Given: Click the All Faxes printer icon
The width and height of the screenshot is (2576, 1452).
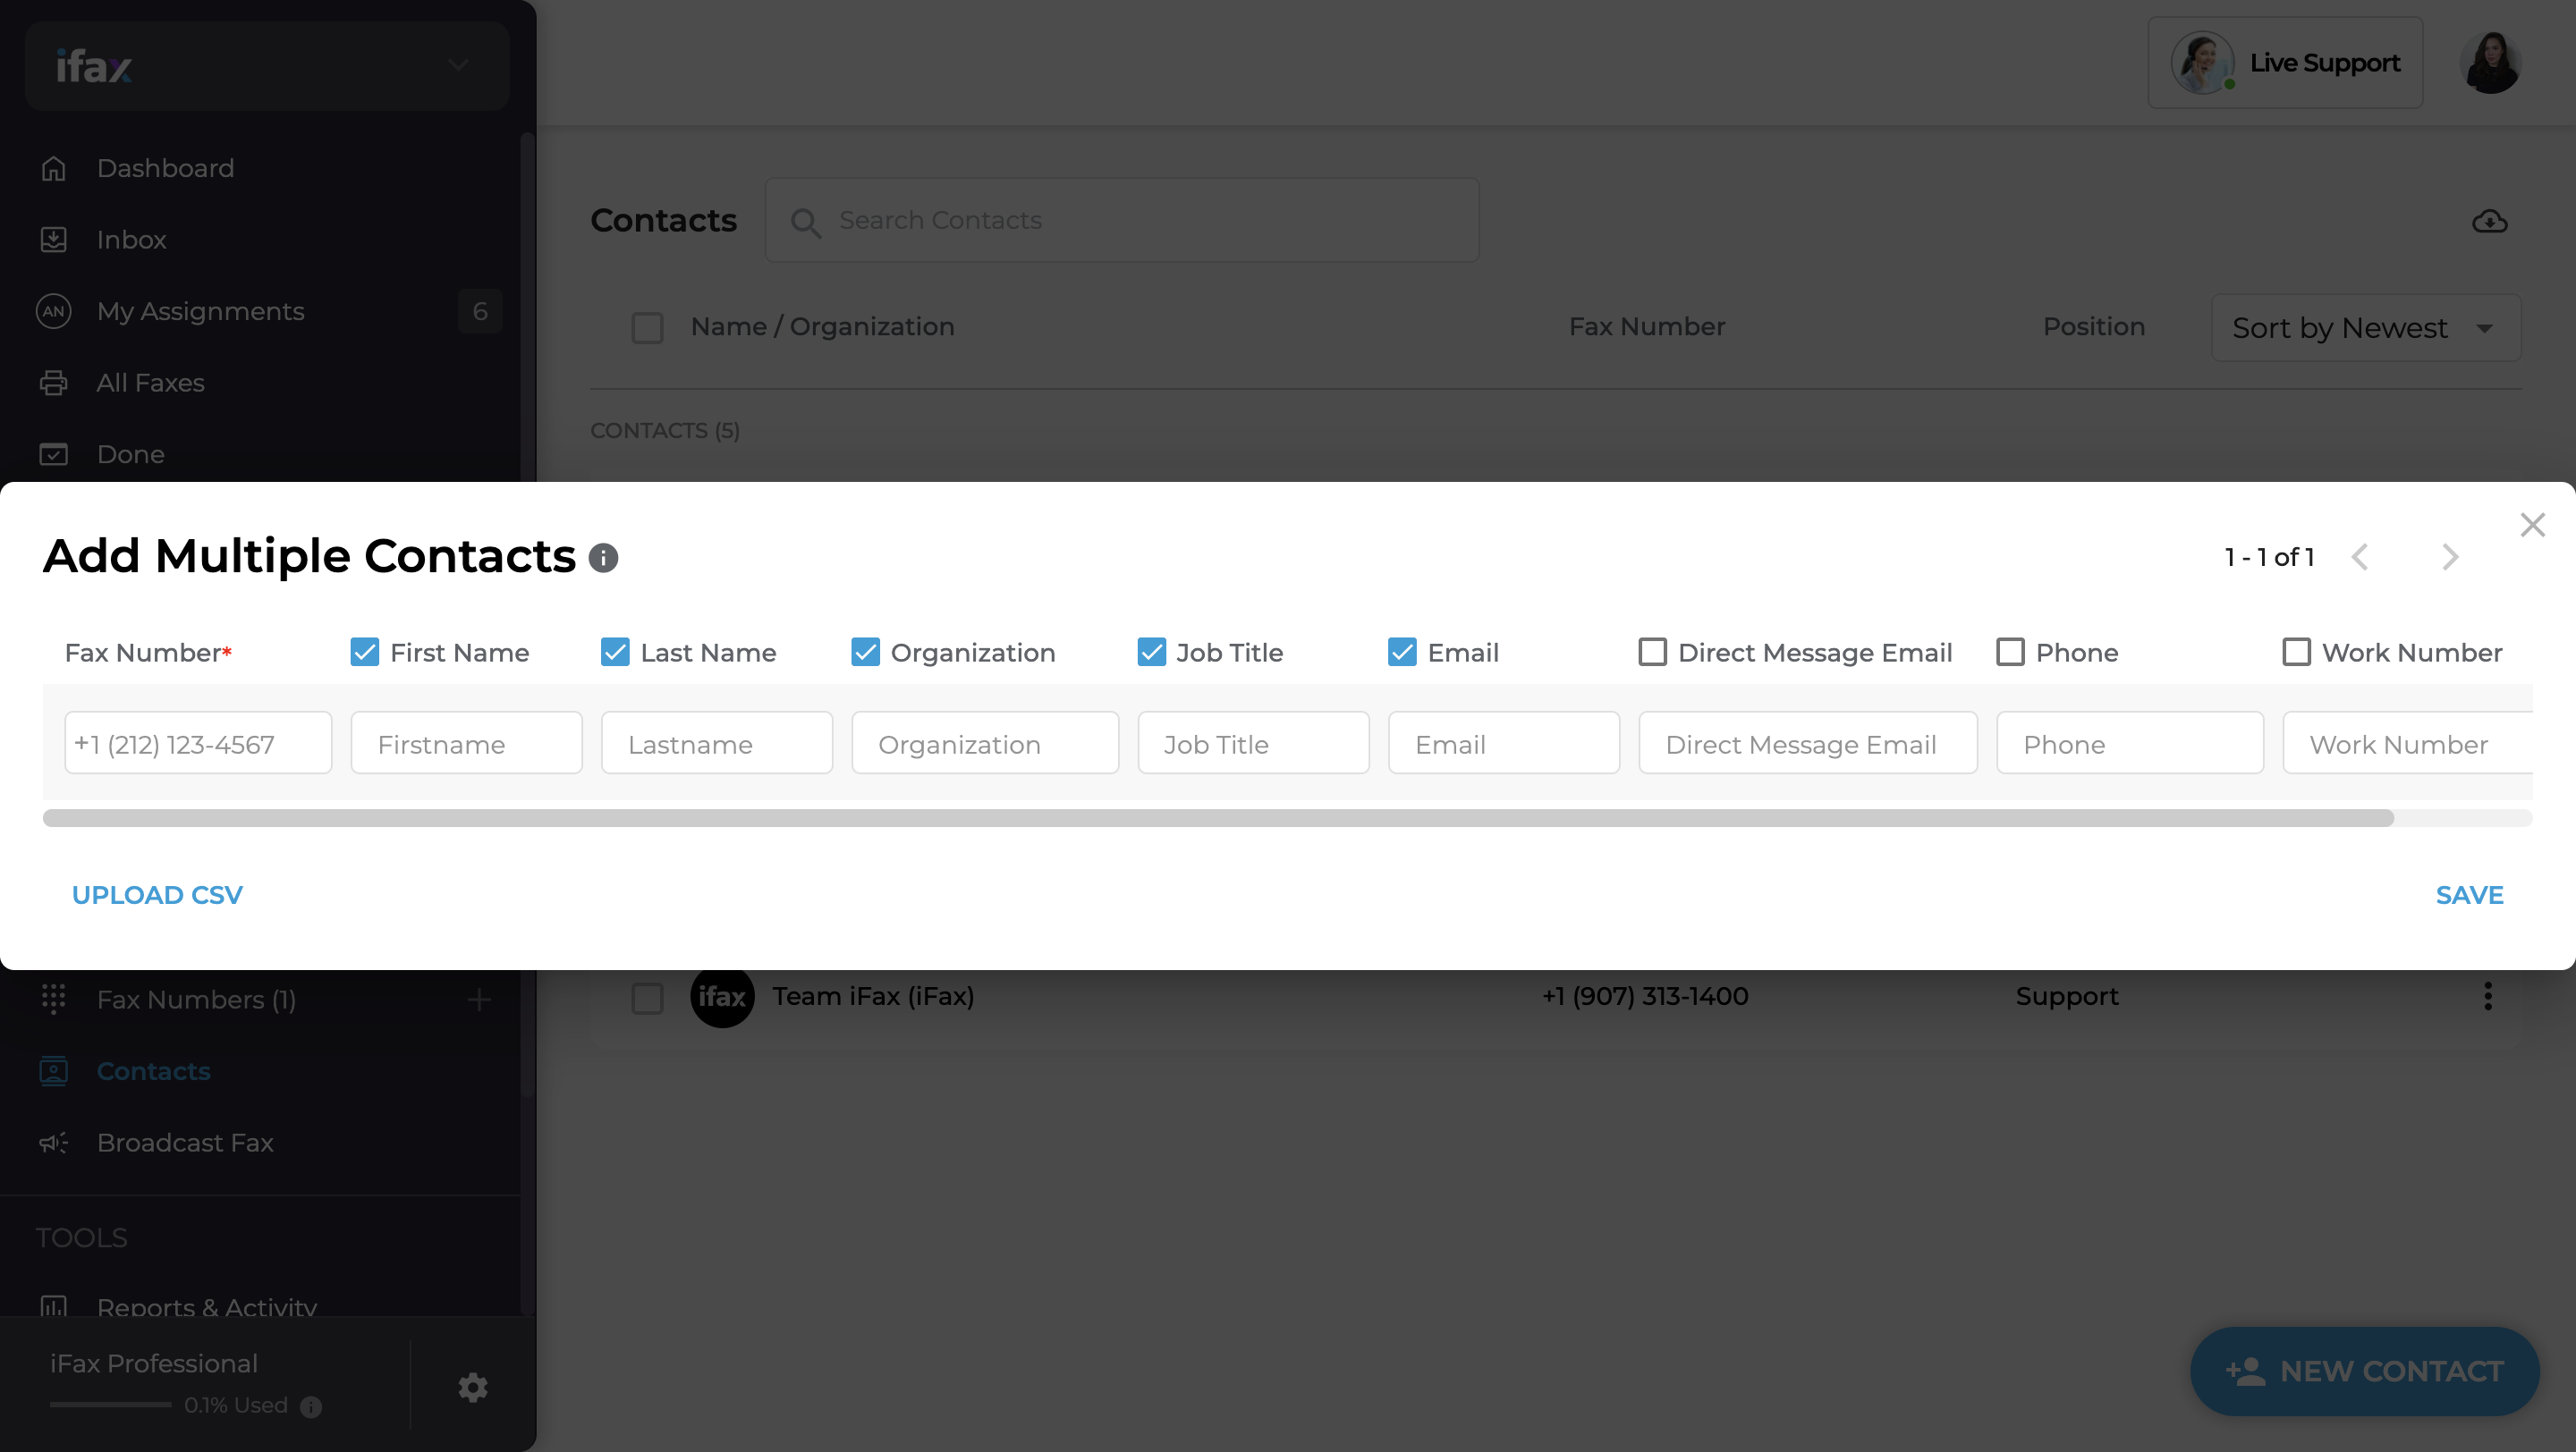Looking at the screenshot, I should click(x=55, y=382).
